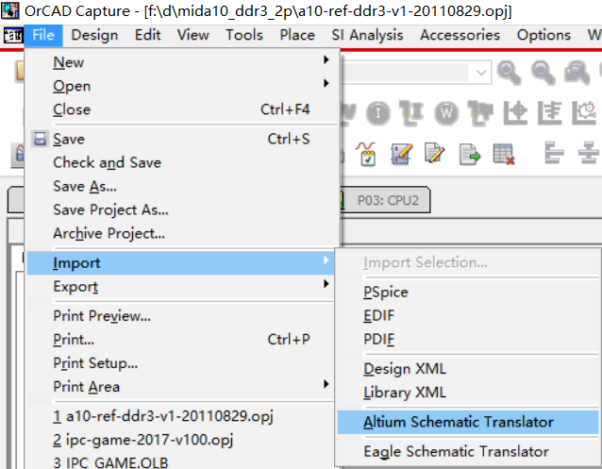Open the Accessories menu
The image size is (602, 469).
pyautogui.click(x=460, y=35)
